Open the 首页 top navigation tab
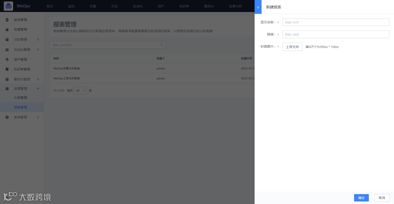Screen dimensions: 394x204 (50, 6)
